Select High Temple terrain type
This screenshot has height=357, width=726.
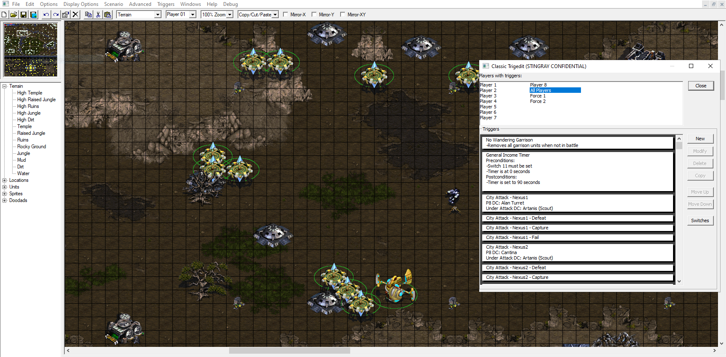(x=29, y=93)
